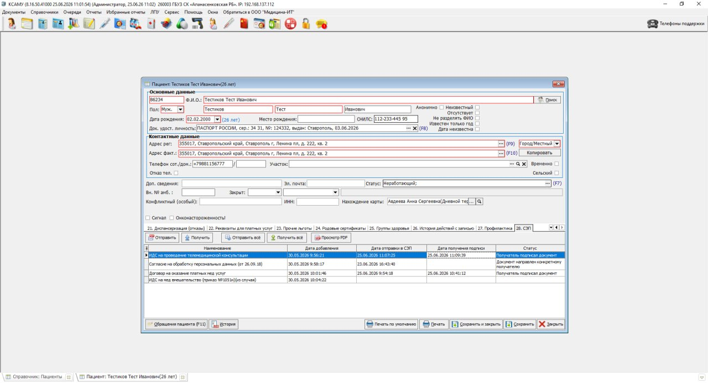This screenshot has height=383, width=708.
Task: Click the Просмотр PDF button
Action: click(x=331, y=238)
